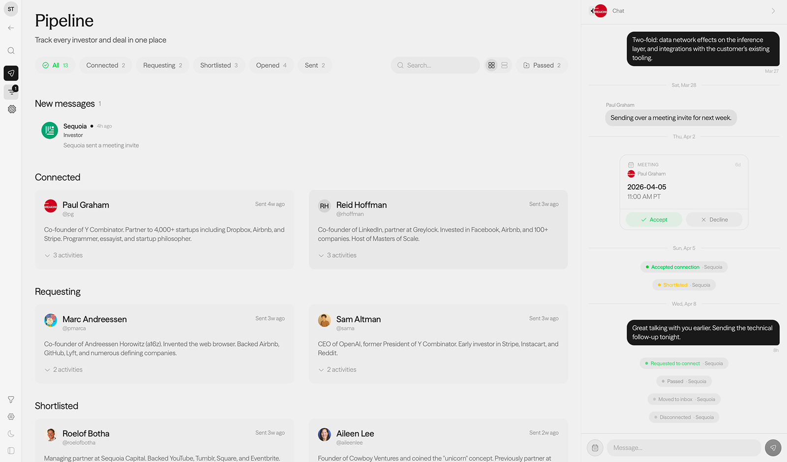Select the Opened filter tab
The width and height of the screenshot is (787, 462).
click(x=272, y=65)
